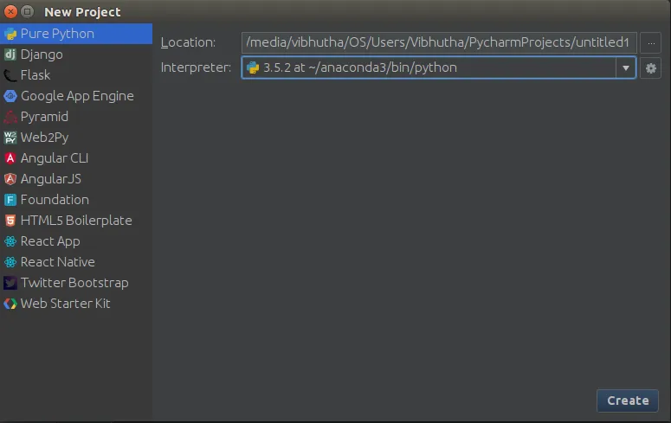Choose Web2Py project type
Image resolution: width=671 pixels, height=423 pixels.
(x=76, y=138)
